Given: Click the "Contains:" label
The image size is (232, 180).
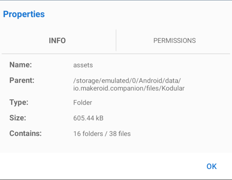Looking at the screenshot, I should coord(25,133).
